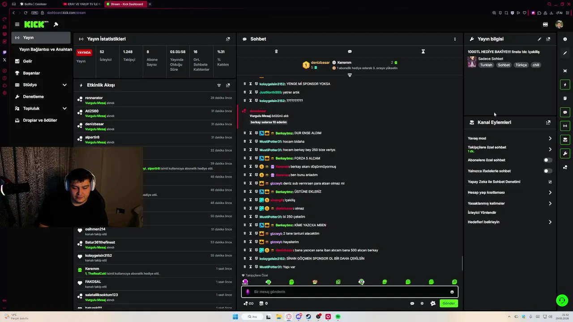Open Takipçilere özel sohbet options arrow
The height and width of the screenshot is (322, 573).
pyautogui.click(x=550, y=149)
